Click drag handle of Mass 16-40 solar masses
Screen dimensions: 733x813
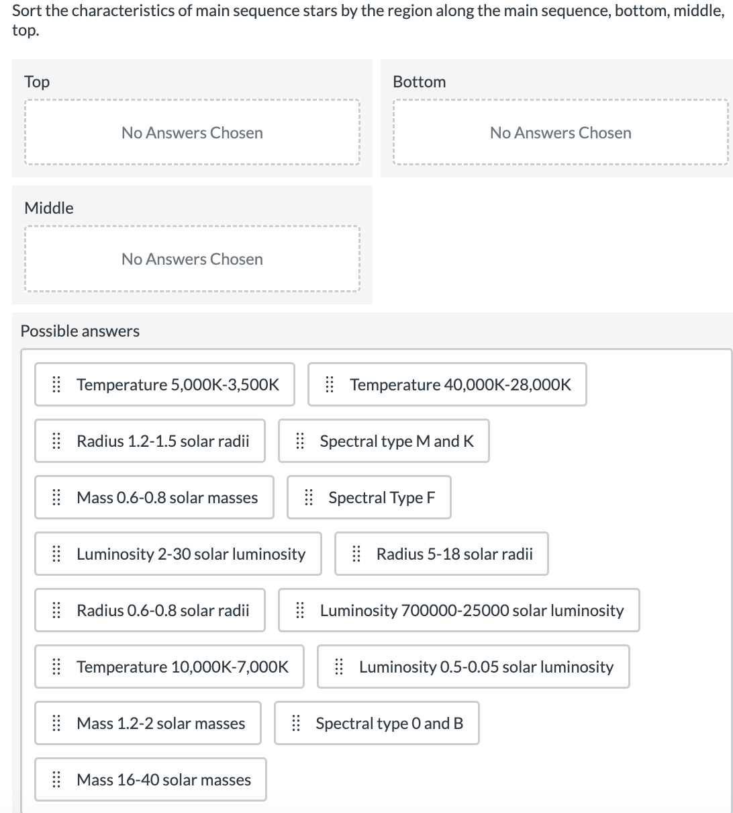coord(57,779)
